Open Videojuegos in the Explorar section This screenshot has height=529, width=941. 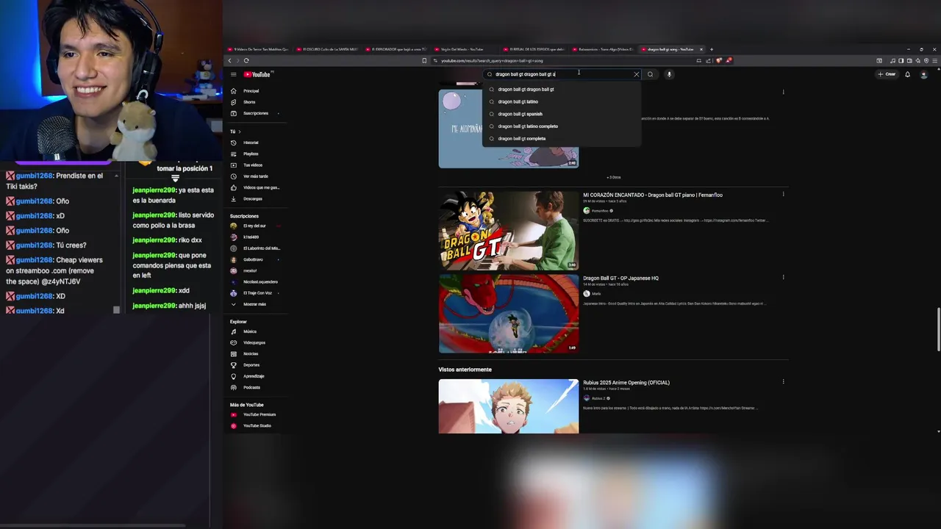tap(254, 342)
